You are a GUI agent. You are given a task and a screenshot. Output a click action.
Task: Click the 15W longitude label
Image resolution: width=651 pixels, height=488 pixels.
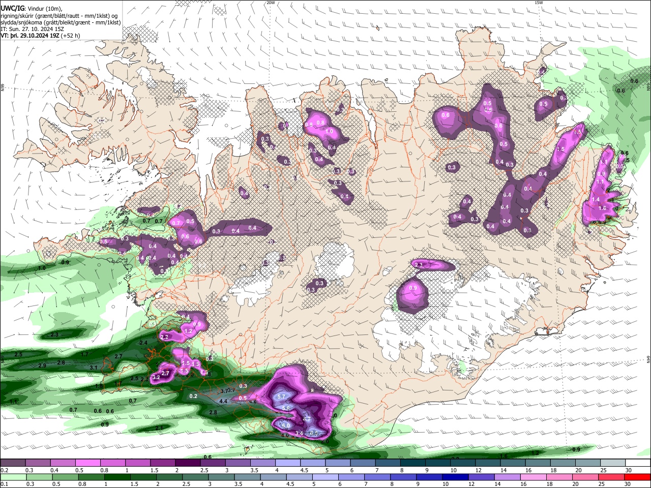click(x=539, y=3)
